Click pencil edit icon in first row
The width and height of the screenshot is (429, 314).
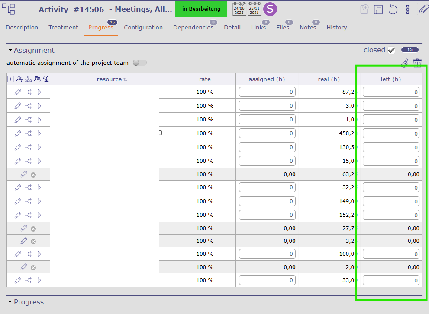tap(18, 92)
